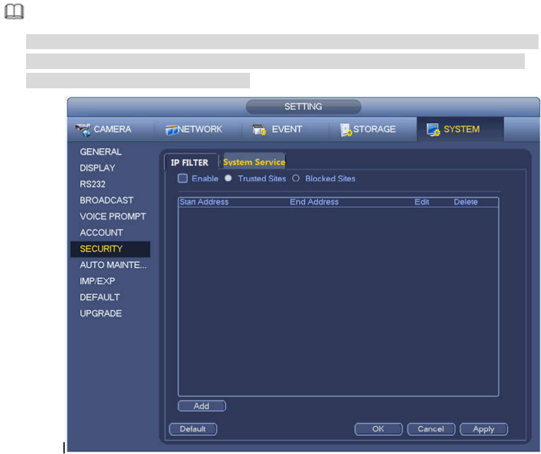The width and height of the screenshot is (541, 454).
Task: Click the SETTING title label
Action: coord(303,106)
